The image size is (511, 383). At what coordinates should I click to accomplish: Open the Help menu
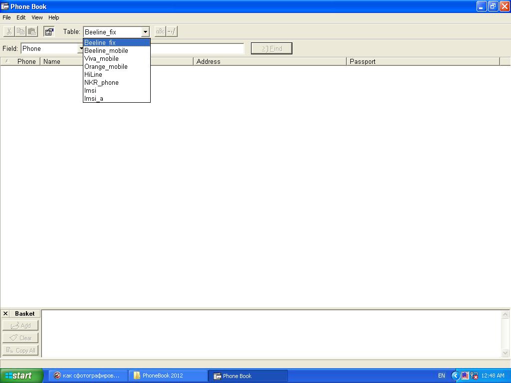54,17
